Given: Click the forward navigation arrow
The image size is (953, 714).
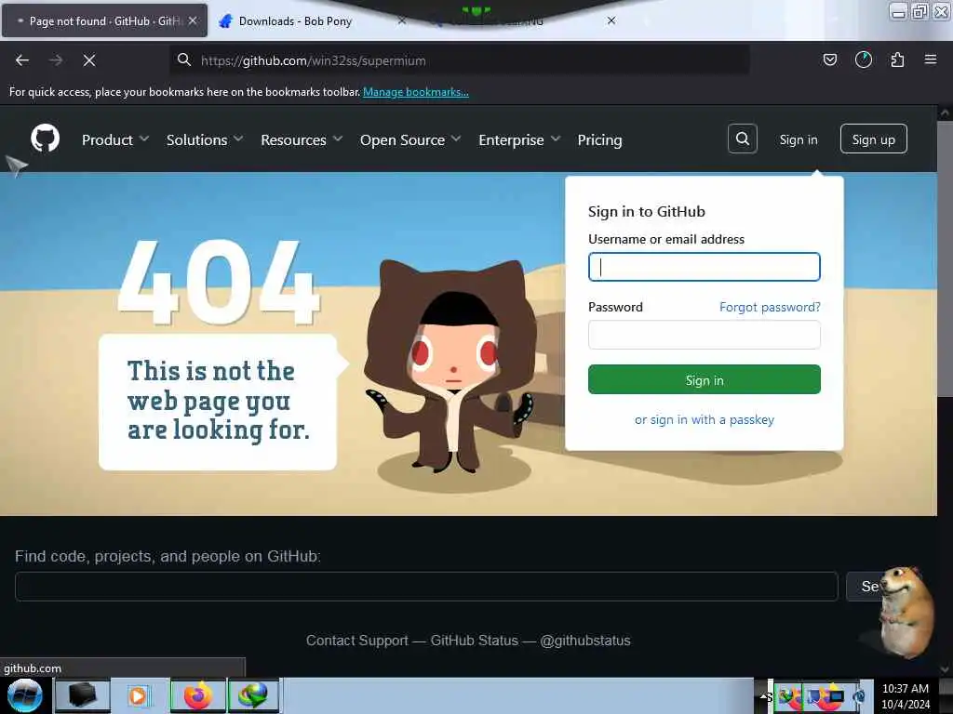Looking at the screenshot, I should click(56, 60).
